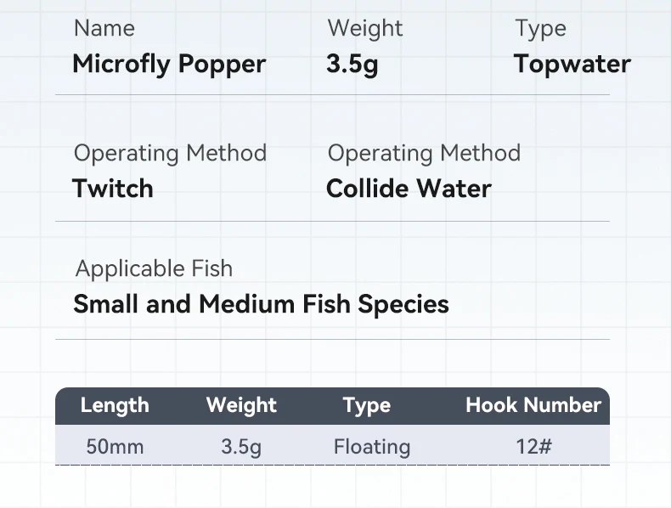Select the "Floating" type cell
The width and height of the screenshot is (671, 508).
372,447
